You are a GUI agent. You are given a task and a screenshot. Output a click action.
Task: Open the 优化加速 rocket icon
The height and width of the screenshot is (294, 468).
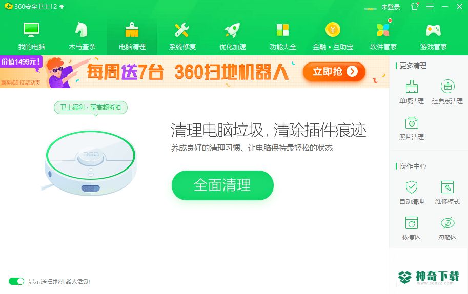point(233,30)
